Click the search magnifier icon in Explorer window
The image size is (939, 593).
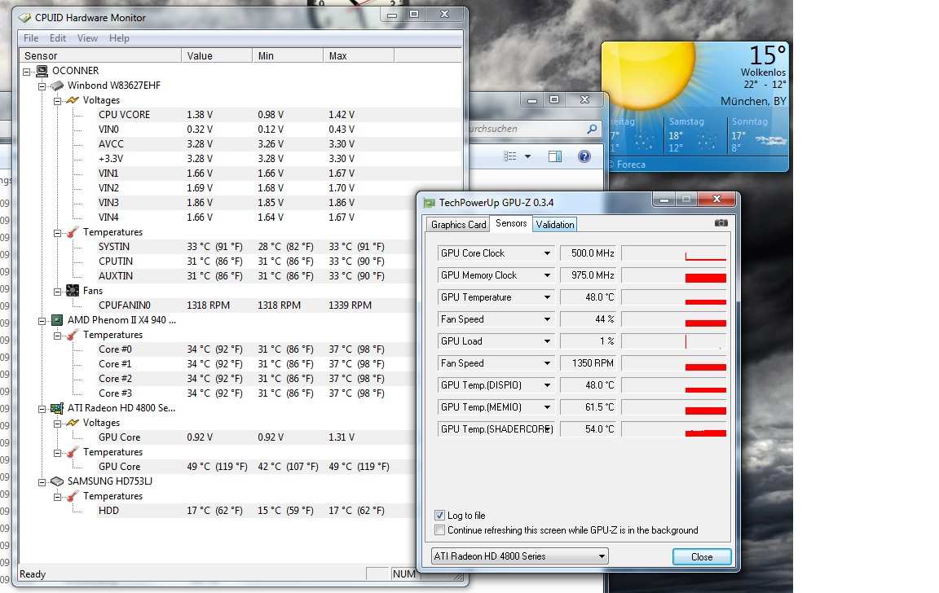click(592, 129)
